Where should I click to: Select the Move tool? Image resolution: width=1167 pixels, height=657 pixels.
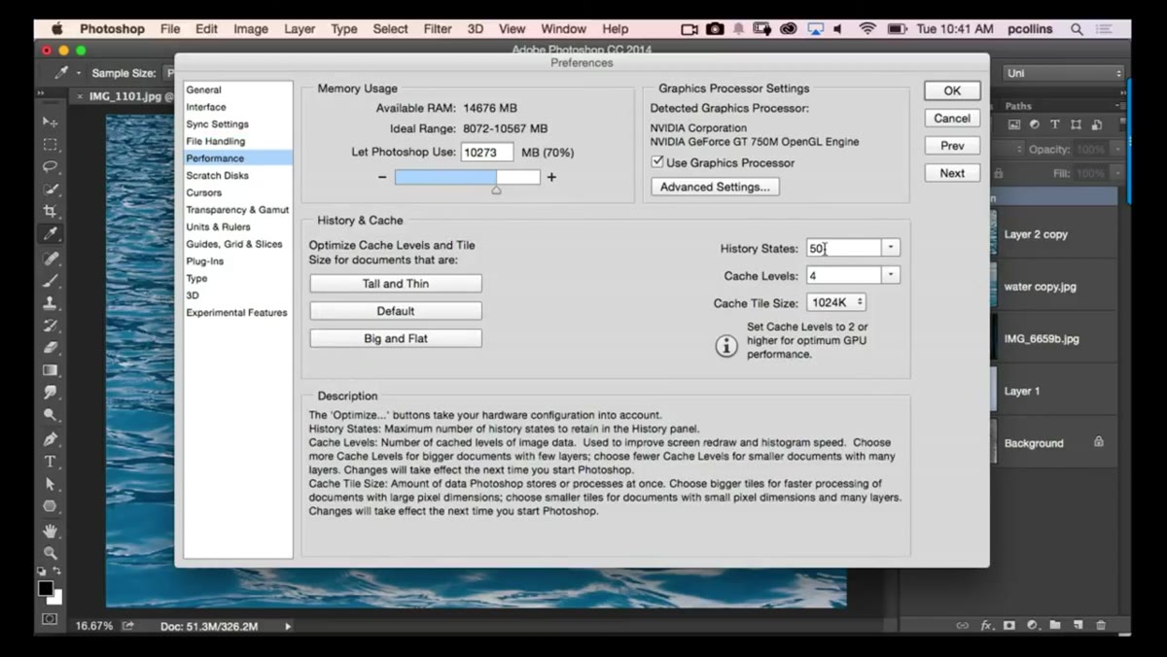click(x=50, y=121)
